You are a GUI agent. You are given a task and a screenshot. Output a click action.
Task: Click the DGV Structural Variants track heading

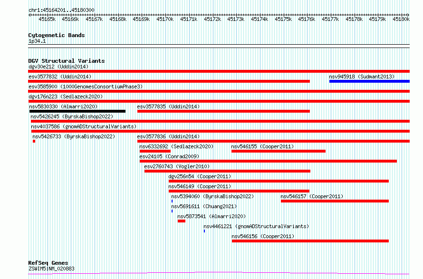(67, 61)
